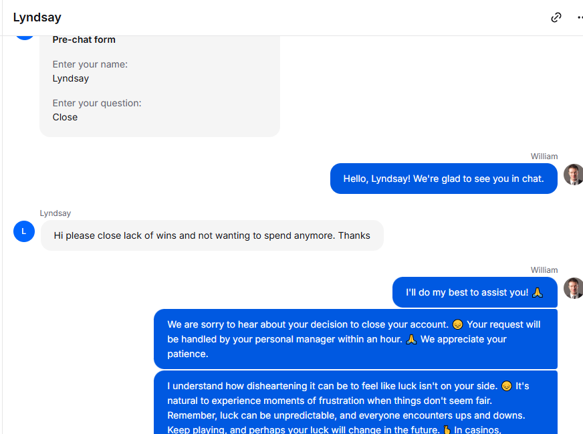Click William's avatar beside the greeting message
The height and width of the screenshot is (434, 583).
click(574, 175)
